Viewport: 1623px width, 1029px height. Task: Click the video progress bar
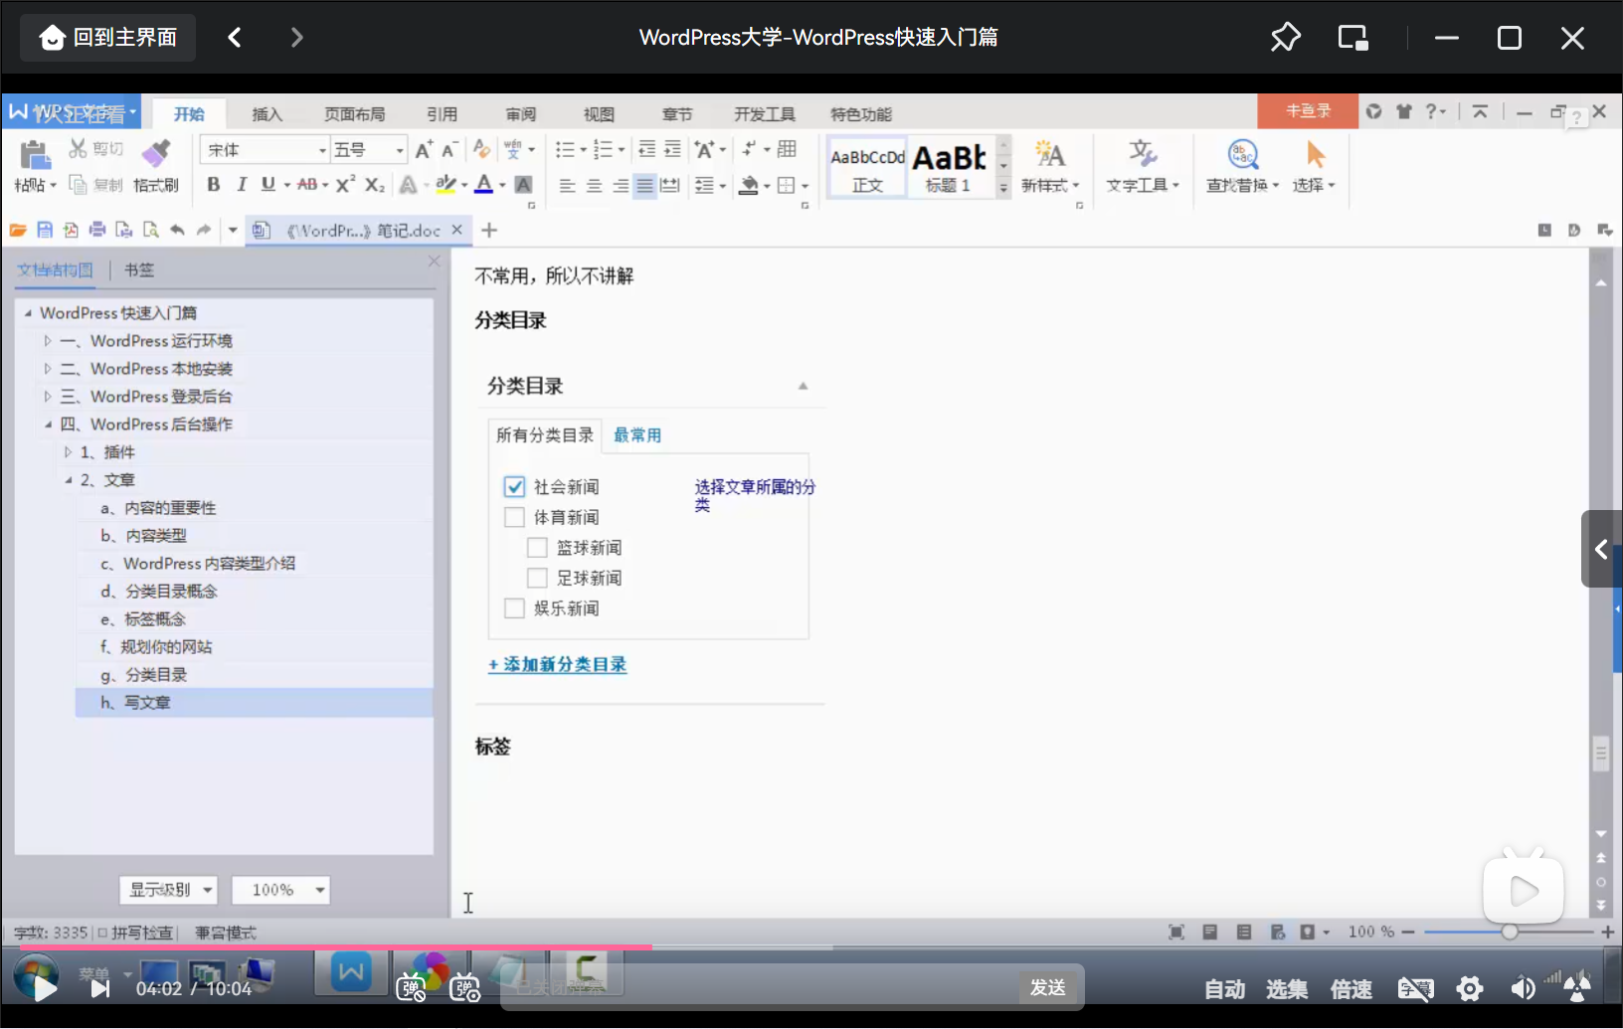tap(811, 946)
